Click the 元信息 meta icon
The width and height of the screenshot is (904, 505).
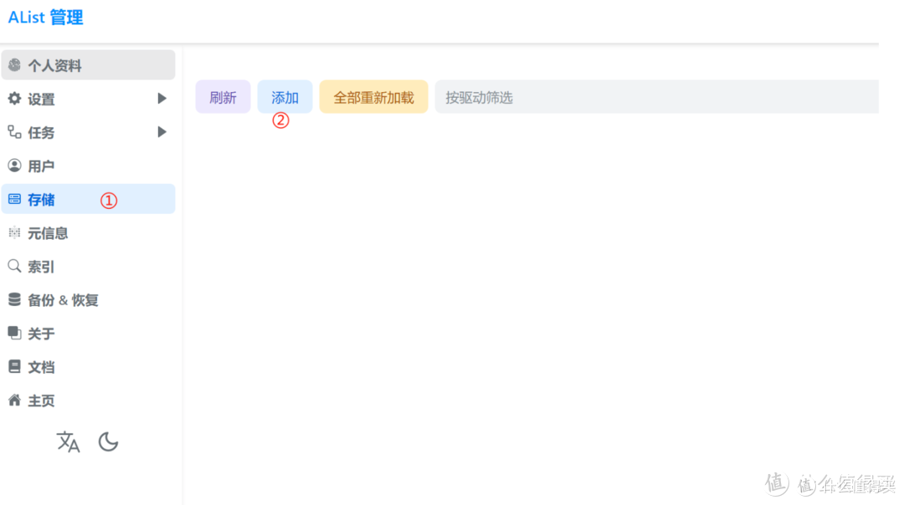(14, 232)
